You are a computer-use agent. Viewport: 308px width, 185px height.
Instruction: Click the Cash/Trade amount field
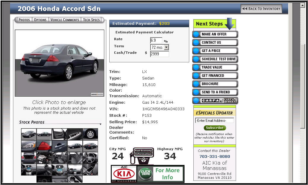coord(160,54)
